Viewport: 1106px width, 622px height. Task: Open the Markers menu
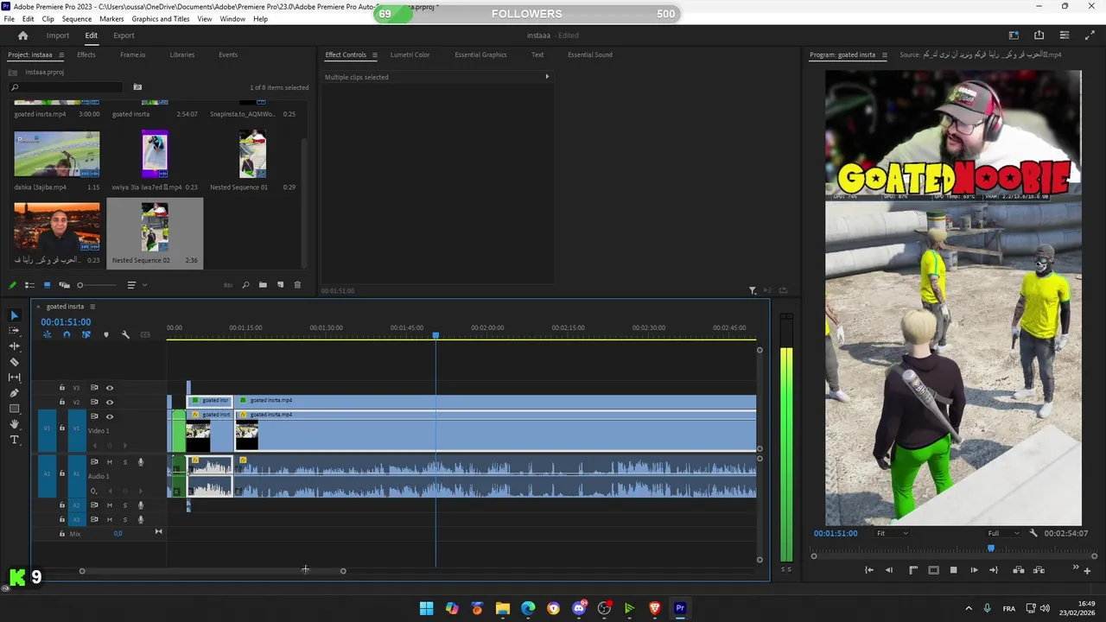111,19
